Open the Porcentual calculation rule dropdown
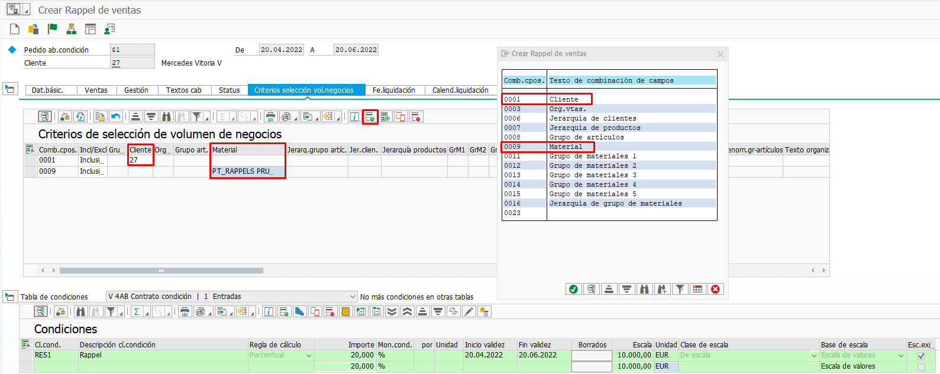Screen dimensions: 940x374 [x=309, y=356]
